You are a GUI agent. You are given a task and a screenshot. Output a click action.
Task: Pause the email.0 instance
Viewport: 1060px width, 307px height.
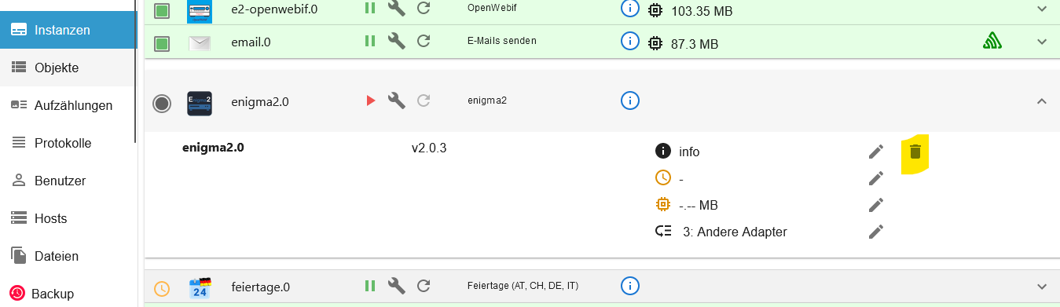370,41
